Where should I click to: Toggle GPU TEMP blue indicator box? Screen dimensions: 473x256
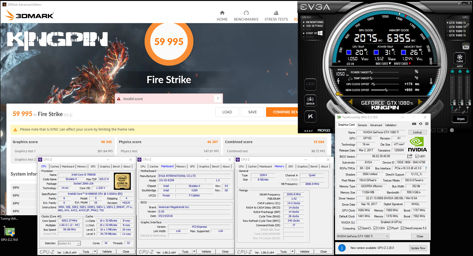(x=348, y=52)
